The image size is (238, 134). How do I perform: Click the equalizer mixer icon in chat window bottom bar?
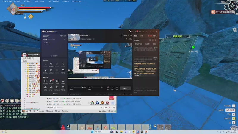(34, 111)
